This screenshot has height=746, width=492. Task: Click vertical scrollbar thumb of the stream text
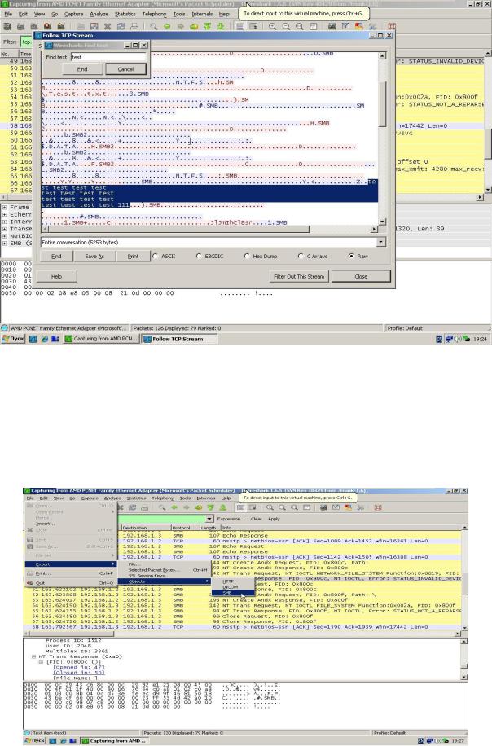[382, 103]
